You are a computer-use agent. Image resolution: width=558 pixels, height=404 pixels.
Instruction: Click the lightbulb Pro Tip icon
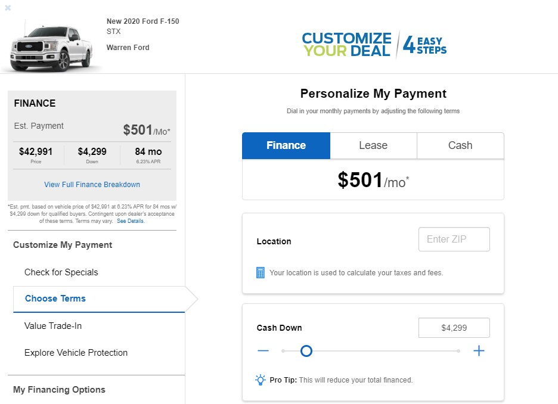[x=261, y=380]
